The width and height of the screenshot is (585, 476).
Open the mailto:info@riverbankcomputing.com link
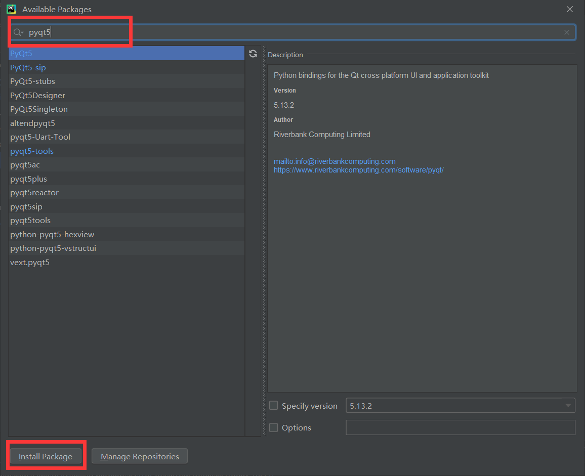click(335, 161)
